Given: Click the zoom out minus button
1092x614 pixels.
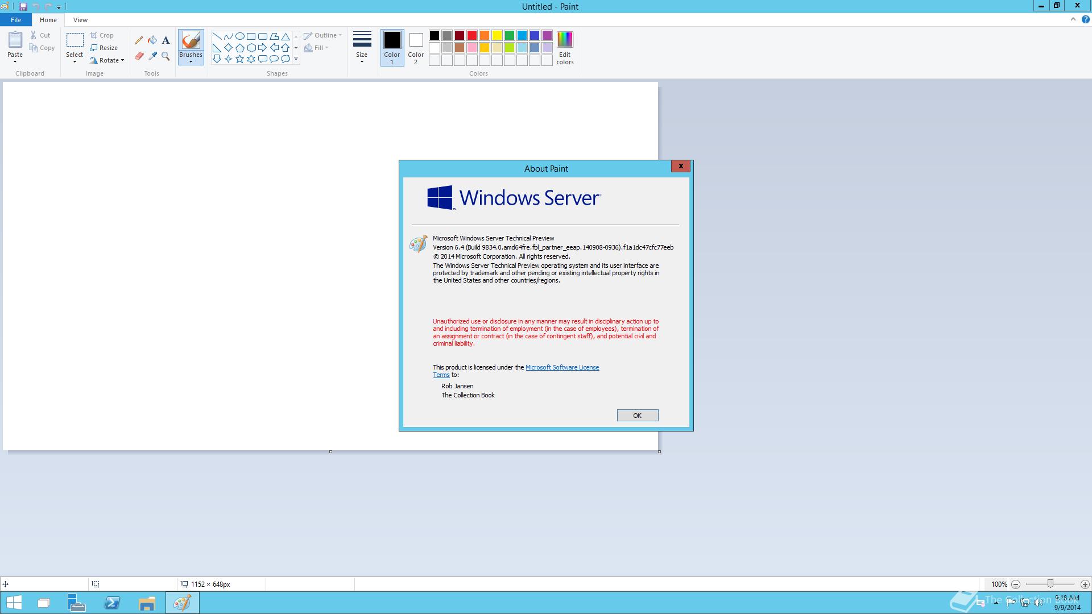Looking at the screenshot, I should tap(1016, 584).
